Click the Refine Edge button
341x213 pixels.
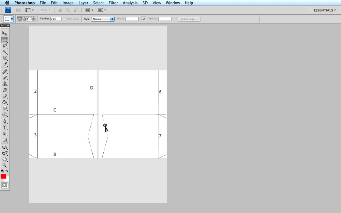[x=188, y=19]
